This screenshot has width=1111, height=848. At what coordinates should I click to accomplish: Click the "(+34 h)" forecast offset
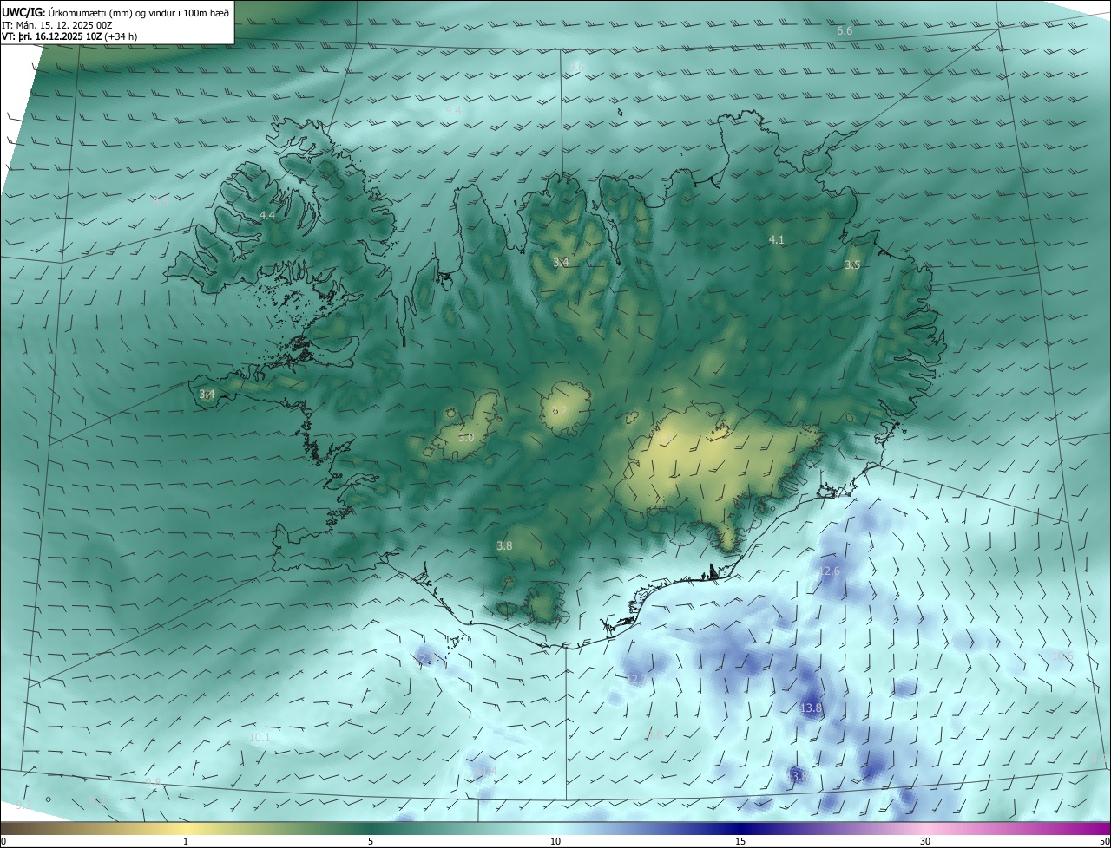coord(121,36)
